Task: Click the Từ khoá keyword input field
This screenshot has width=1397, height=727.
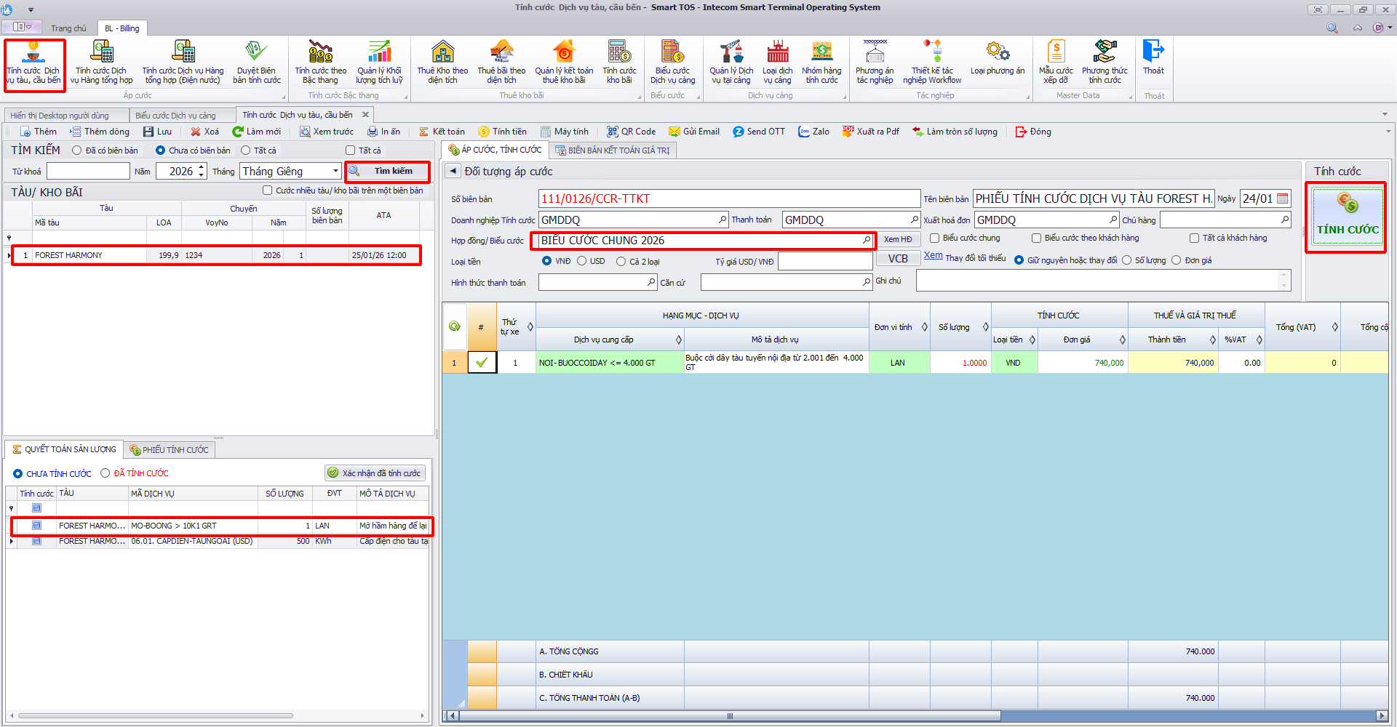Action: click(88, 172)
